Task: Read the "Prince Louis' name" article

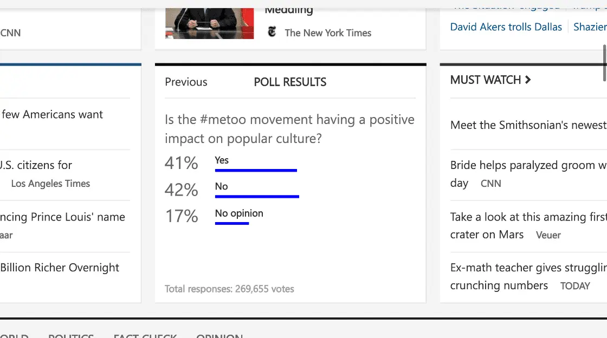Action: coord(63,217)
